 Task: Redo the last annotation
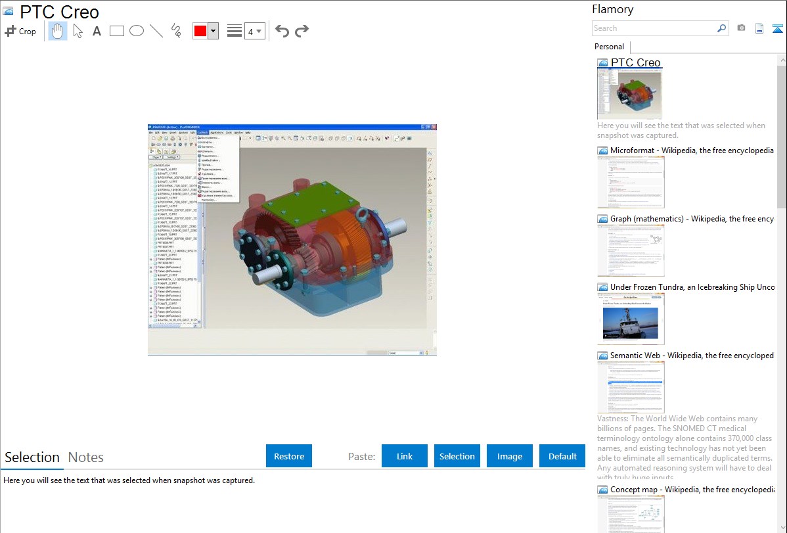pyautogui.click(x=302, y=31)
